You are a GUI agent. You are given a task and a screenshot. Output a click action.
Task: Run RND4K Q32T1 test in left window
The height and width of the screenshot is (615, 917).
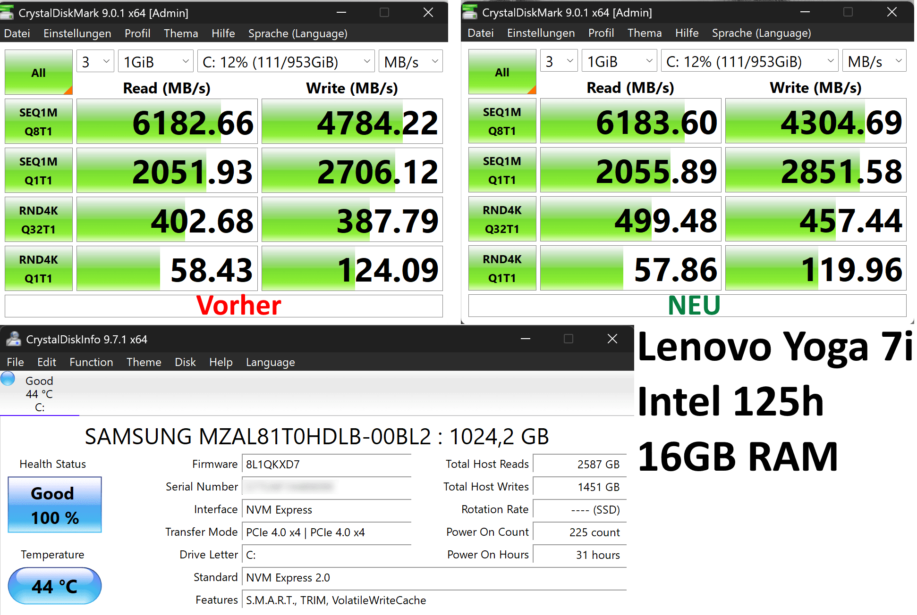38,220
